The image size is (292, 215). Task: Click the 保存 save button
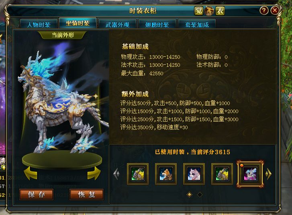pos(37,194)
